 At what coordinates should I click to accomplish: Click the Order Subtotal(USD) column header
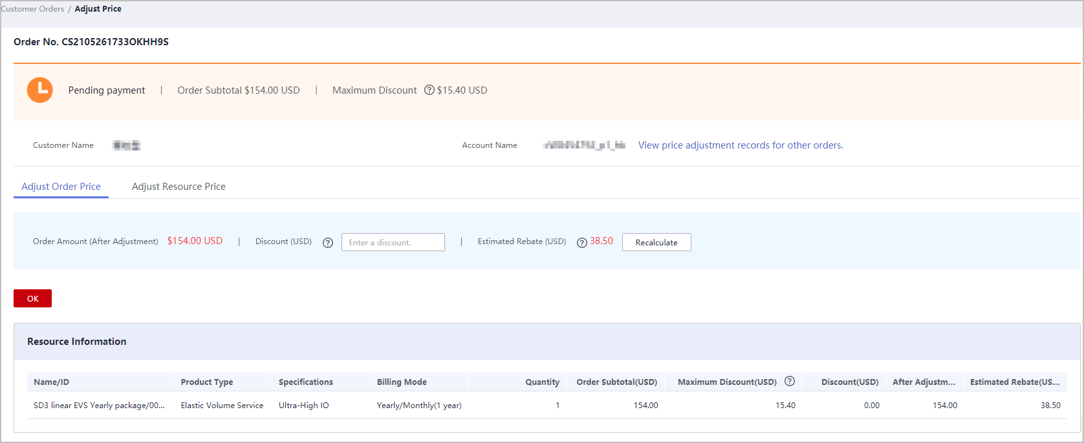(x=616, y=382)
